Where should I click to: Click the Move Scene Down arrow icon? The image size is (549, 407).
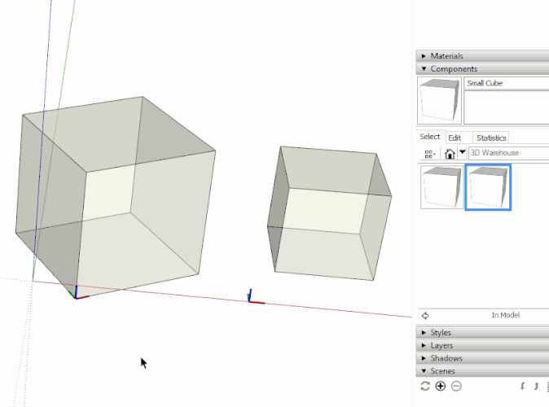pyautogui.click(x=522, y=387)
